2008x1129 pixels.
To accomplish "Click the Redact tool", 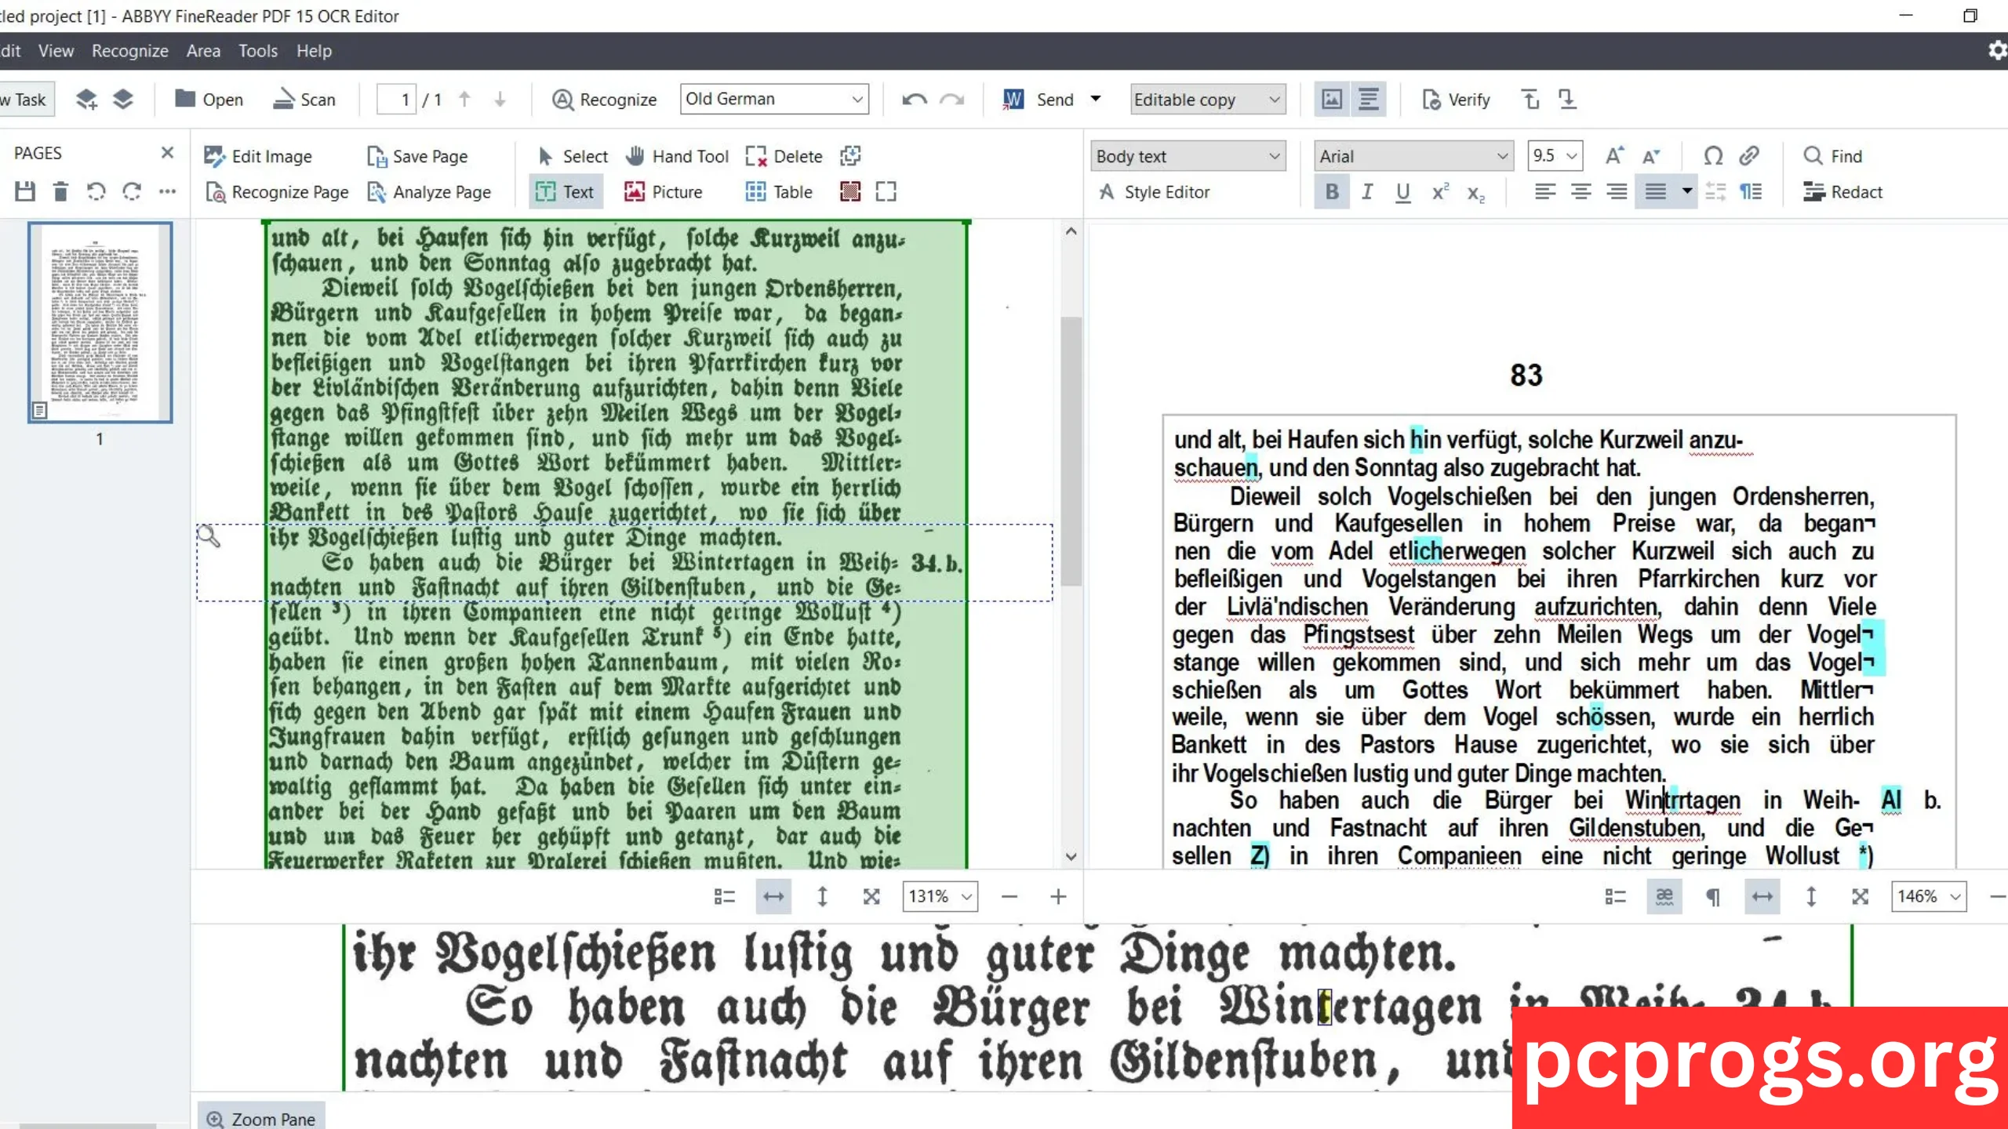I will pyautogui.click(x=1842, y=192).
